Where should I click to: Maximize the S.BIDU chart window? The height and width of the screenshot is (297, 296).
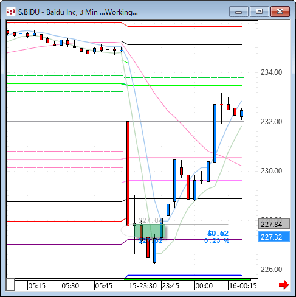click(x=260, y=12)
